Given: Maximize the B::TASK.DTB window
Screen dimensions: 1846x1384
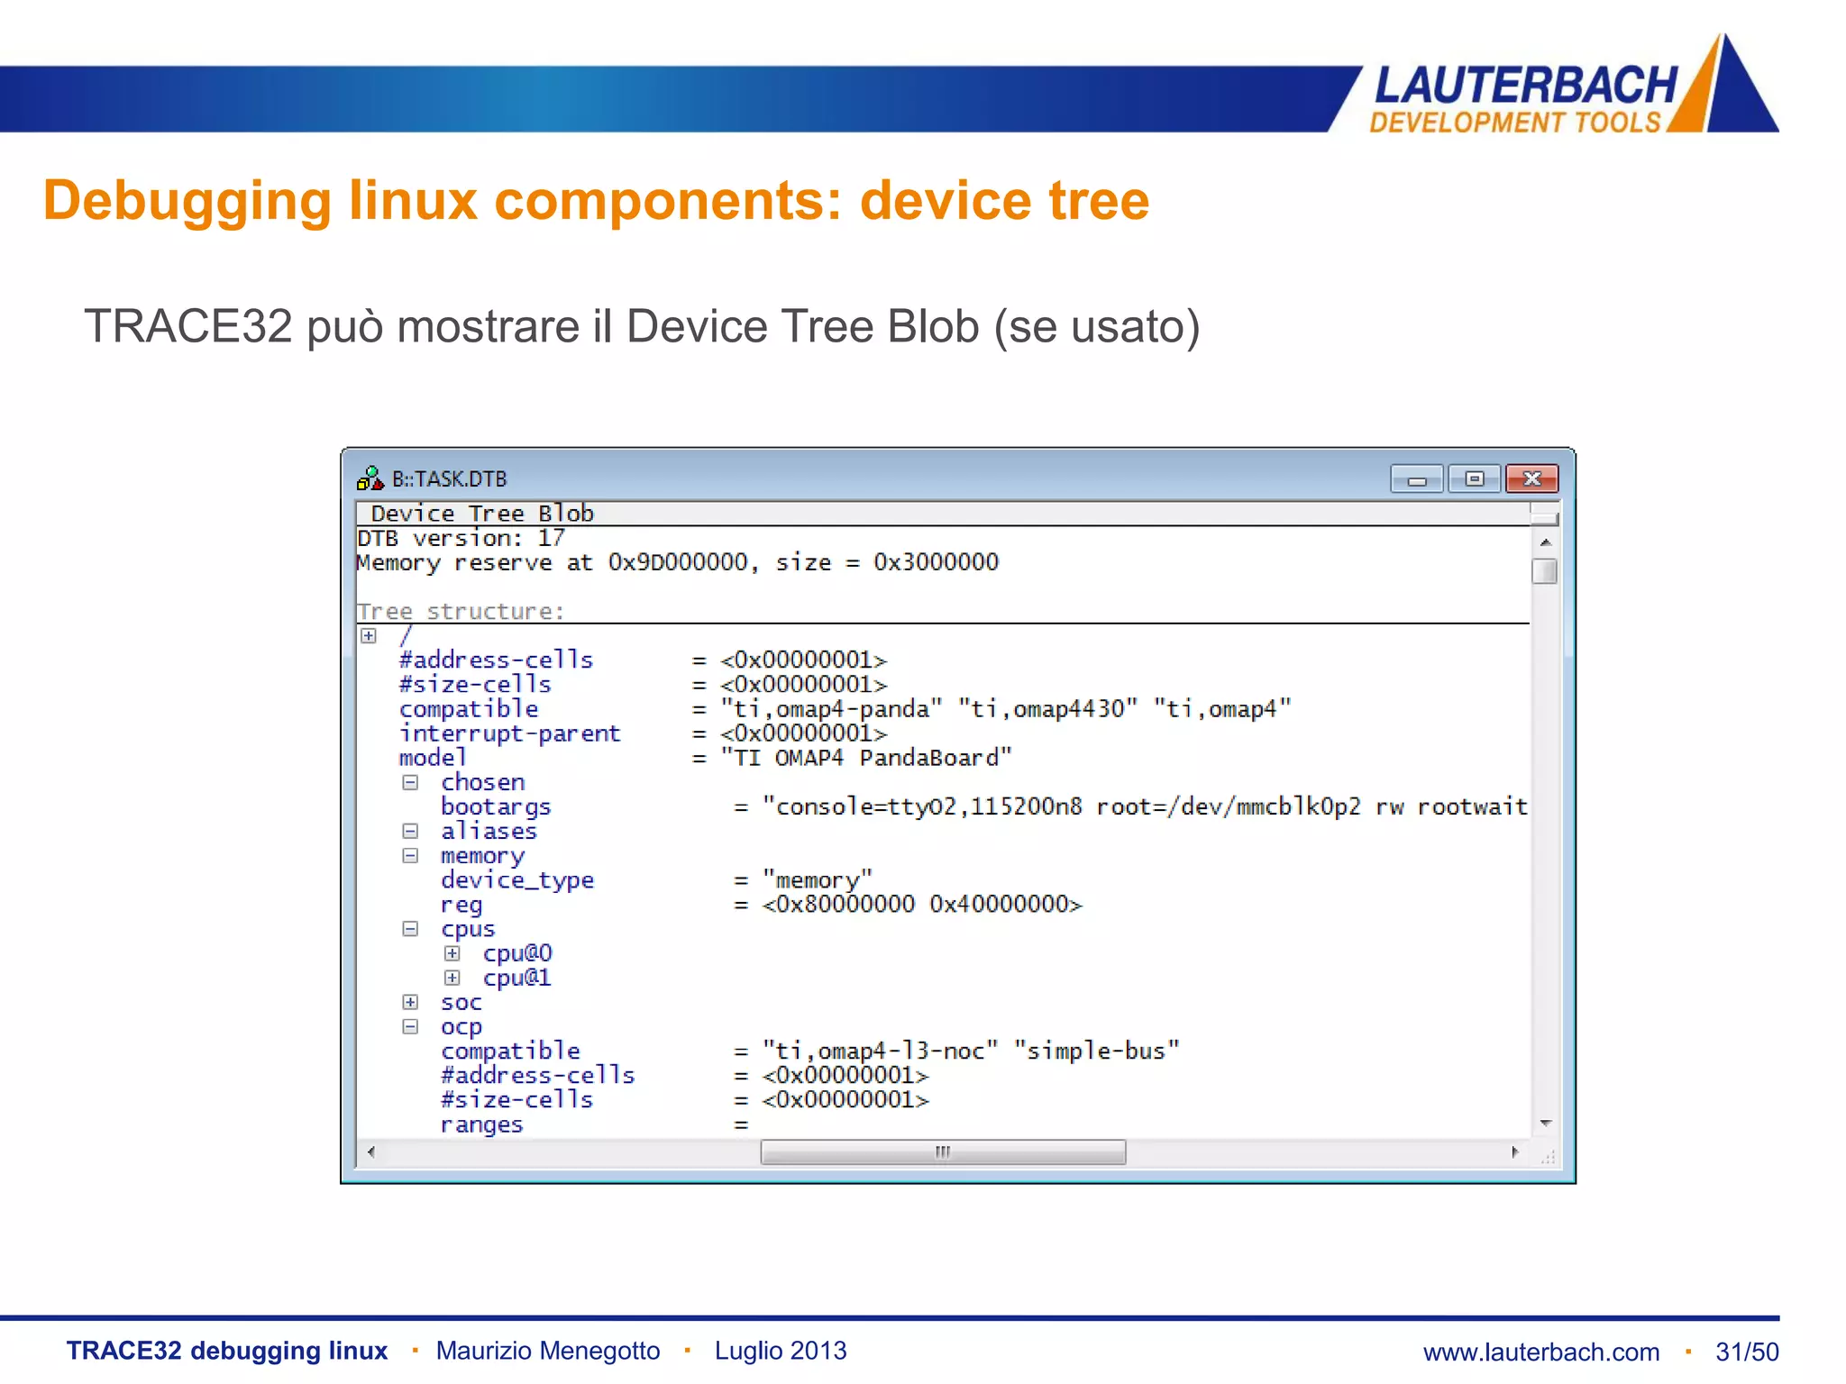Looking at the screenshot, I should 1474,479.
